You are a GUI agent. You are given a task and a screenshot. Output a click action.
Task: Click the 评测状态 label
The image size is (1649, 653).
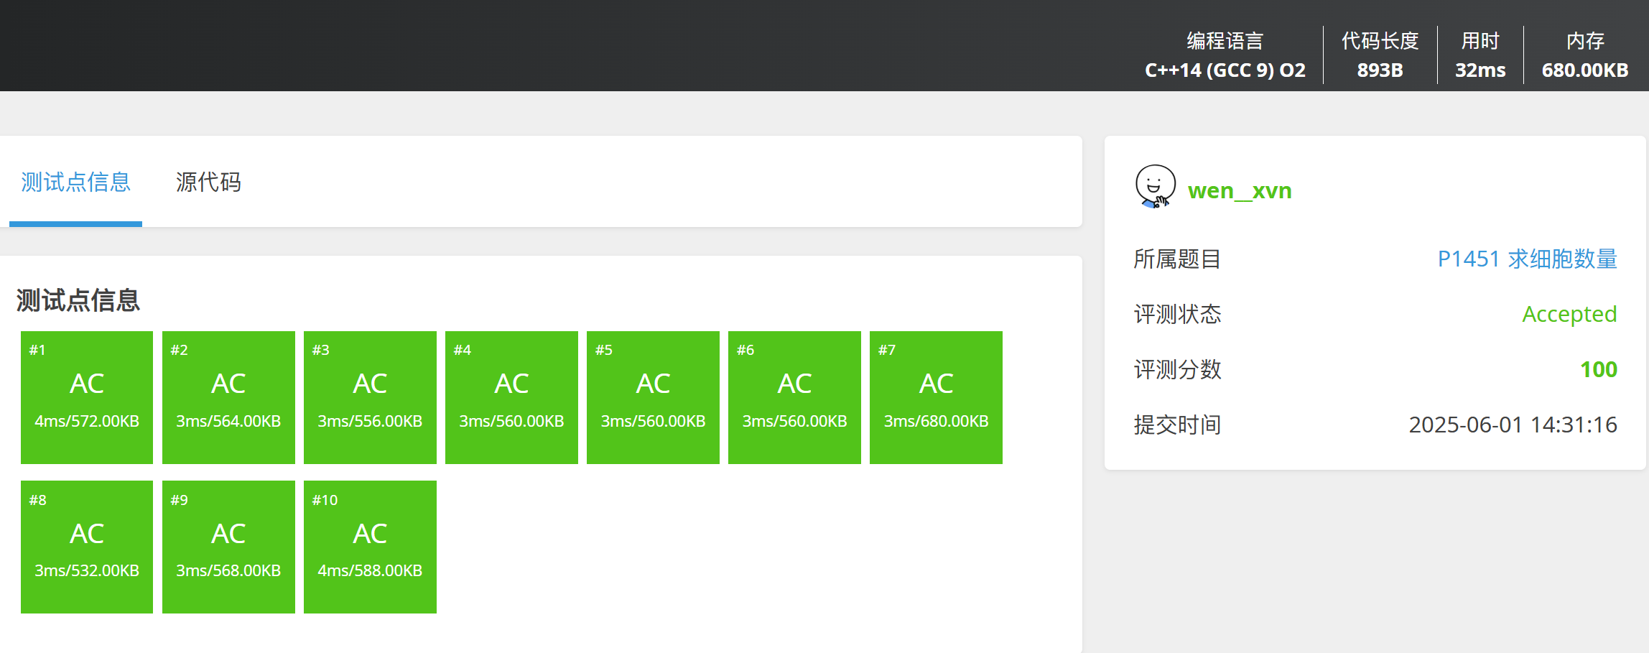click(x=1177, y=314)
